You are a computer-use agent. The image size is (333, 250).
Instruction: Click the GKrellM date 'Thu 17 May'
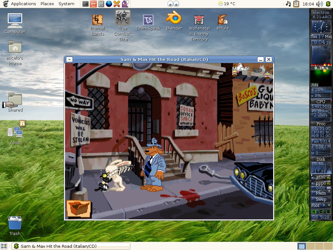coord(321,36)
